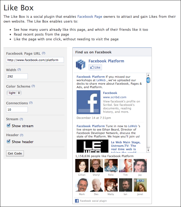This screenshot has width=181, height=207.
Task: Click the name 'Sheryl' under photo
Action: (x=96, y=175)
